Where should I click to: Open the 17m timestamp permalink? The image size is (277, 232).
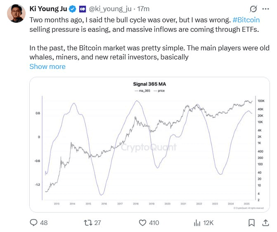coord(143,9)
